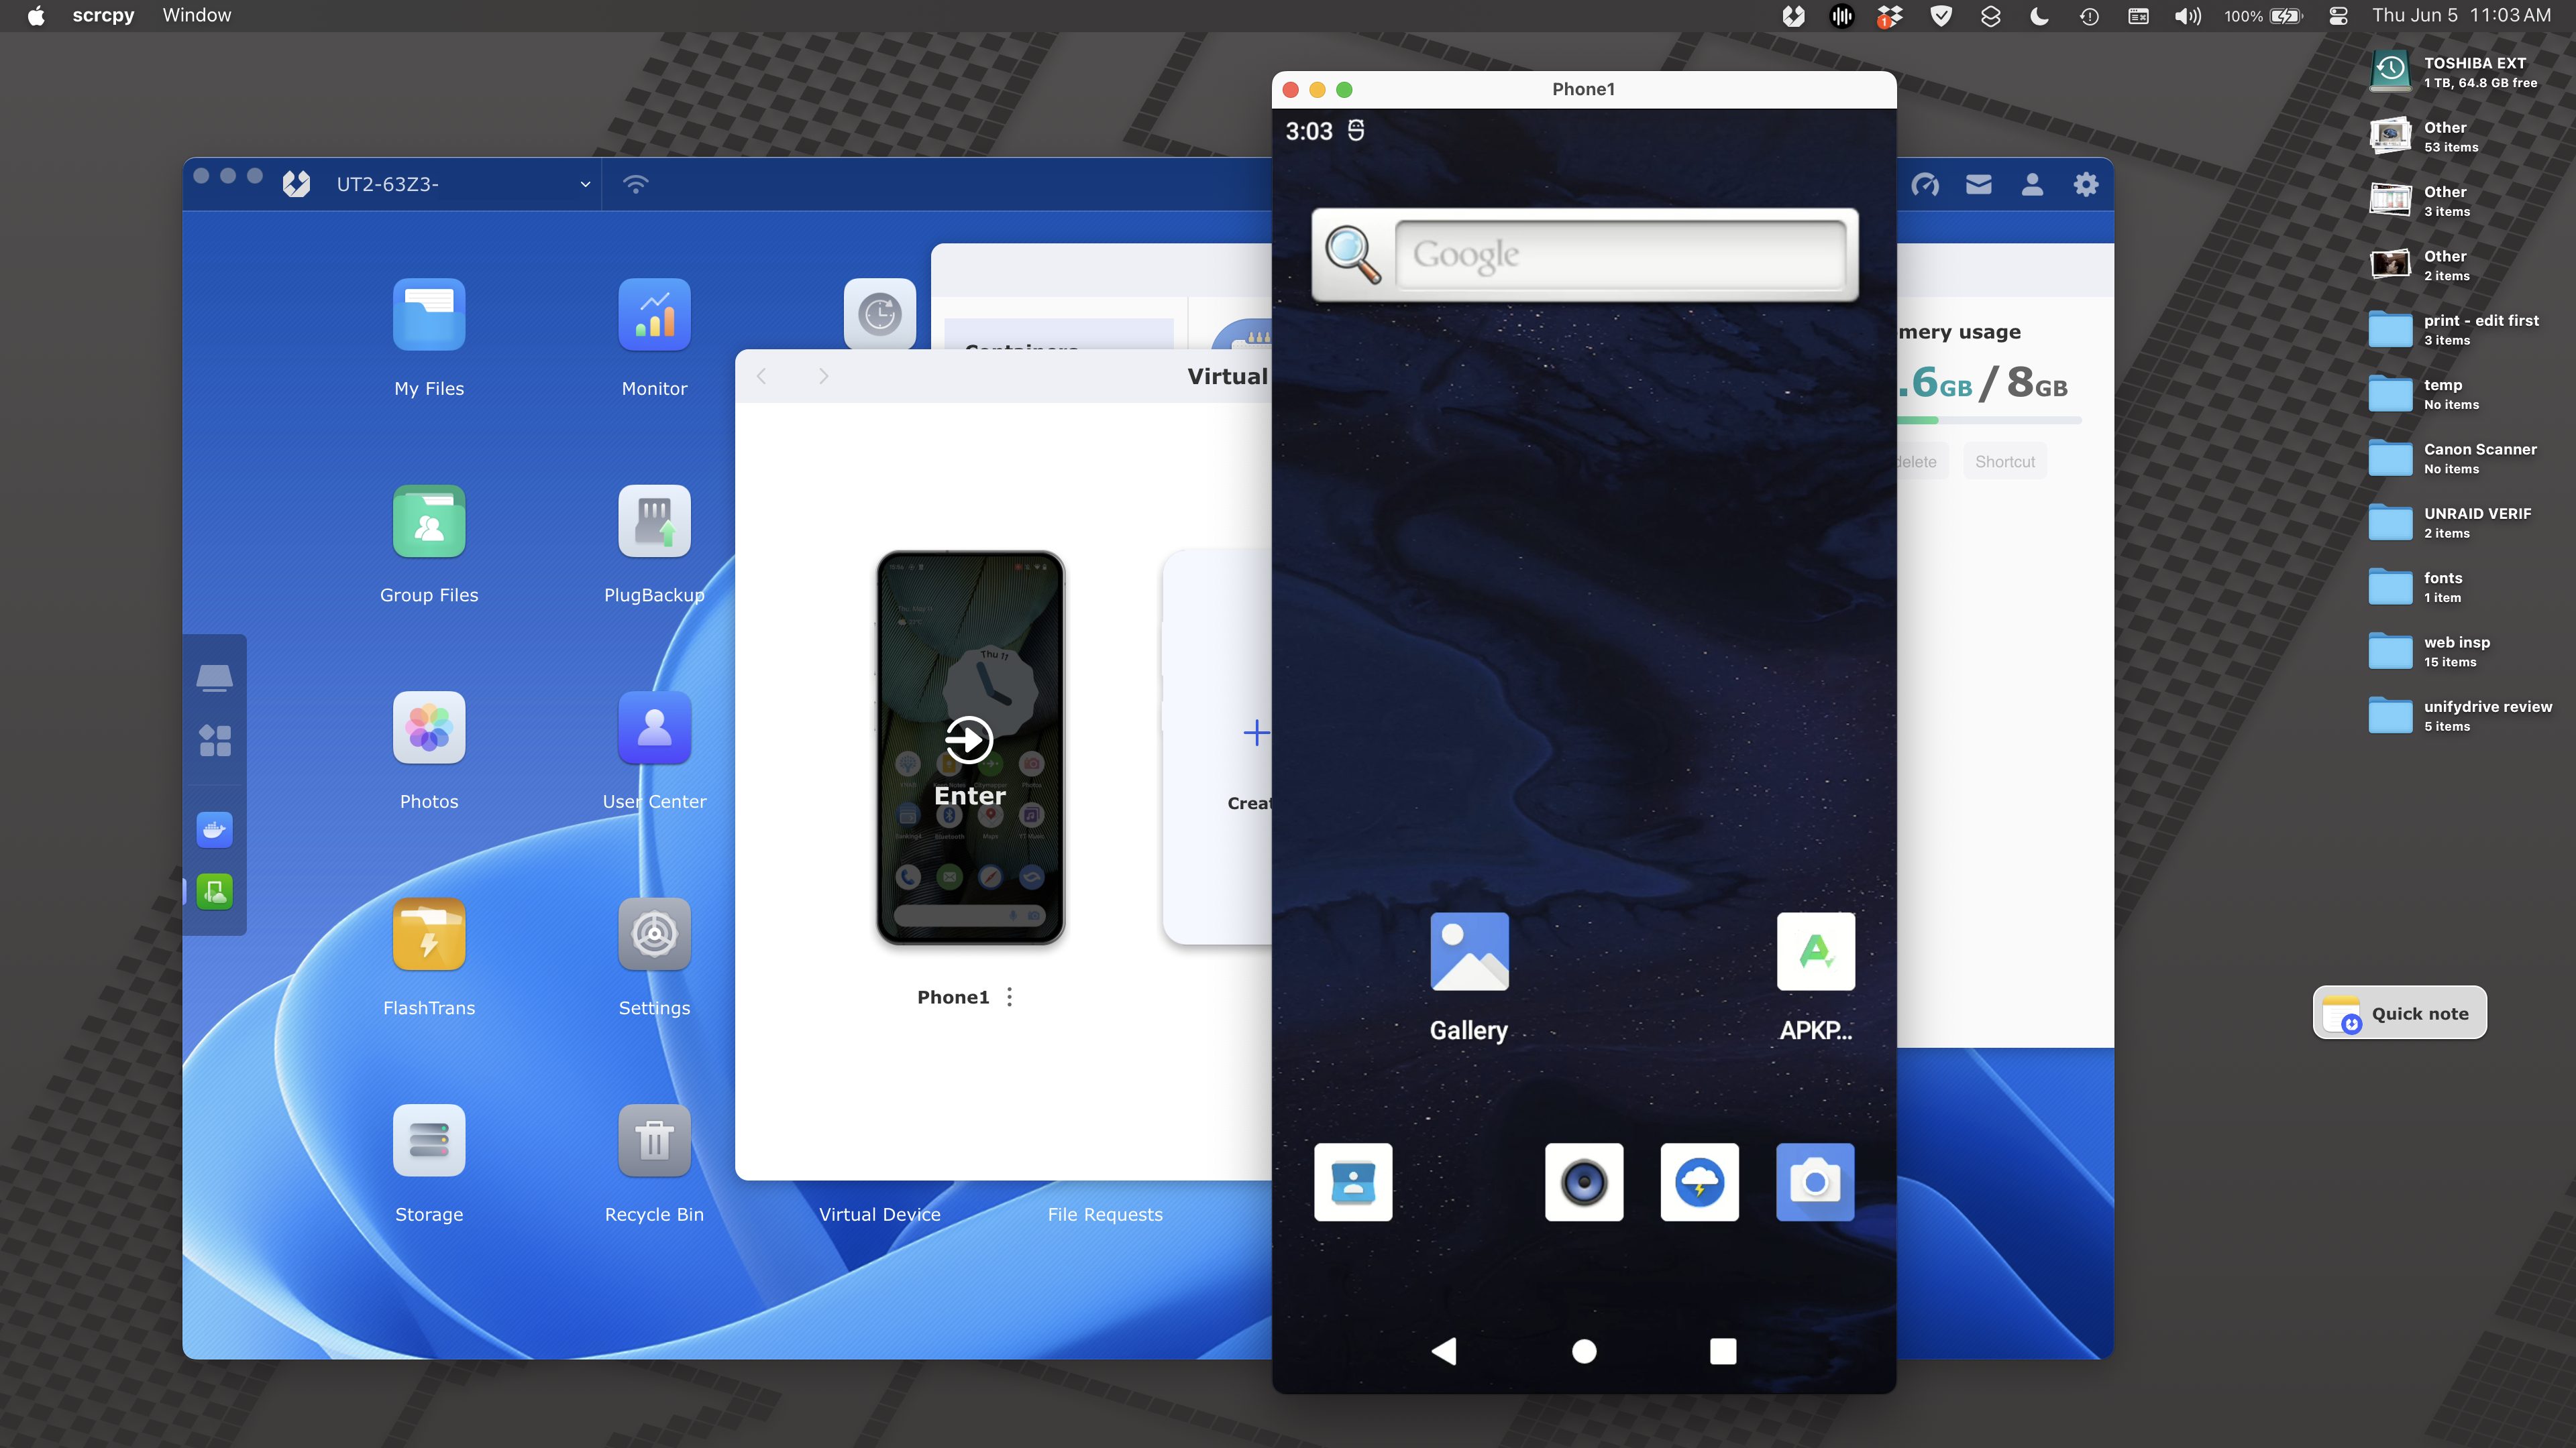Open the cloud lightning browser app on Phone1
The height and width of the screenshot is (1448, 2576).
click(x=1699, y=1182)
